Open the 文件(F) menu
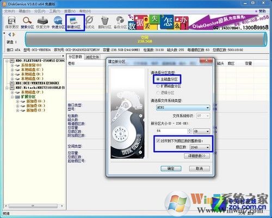This screenshot has height=218, width=272. [x=9, y=11]
